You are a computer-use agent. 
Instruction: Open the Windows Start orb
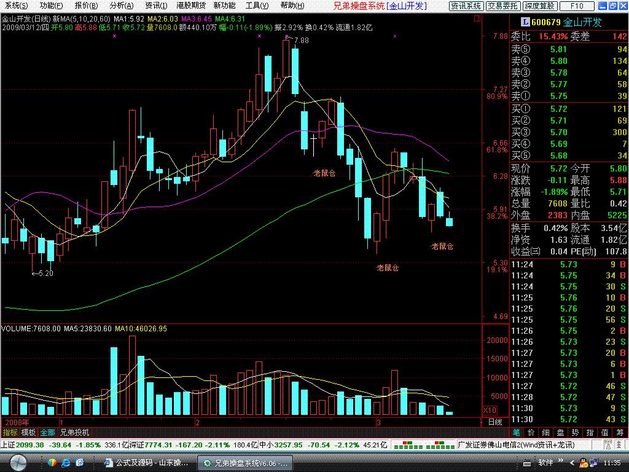(x=18, y=463)
